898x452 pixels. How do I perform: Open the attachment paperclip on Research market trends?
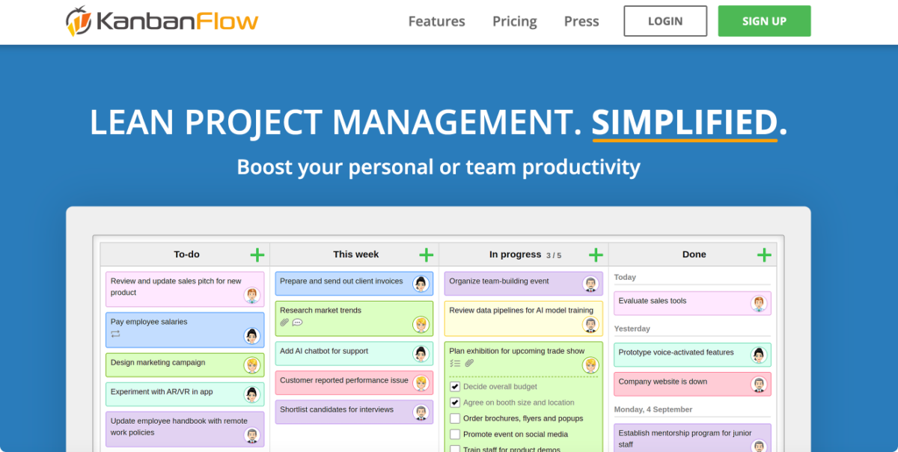pos(283,323)
